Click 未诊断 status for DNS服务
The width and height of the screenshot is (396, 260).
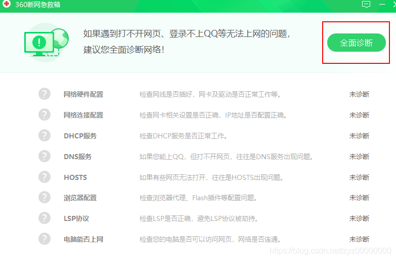359,157
